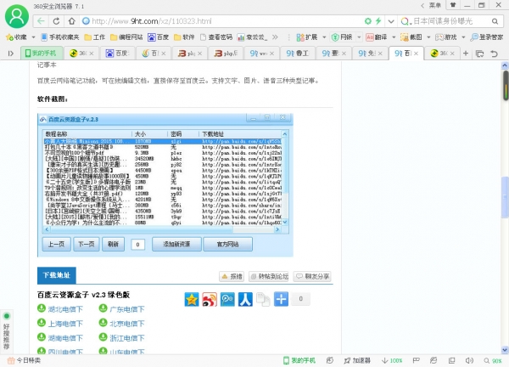Viewport: 509px width, 367px height.
Task: Click the 聊友分享 button
Action: (x=312, y=276)
